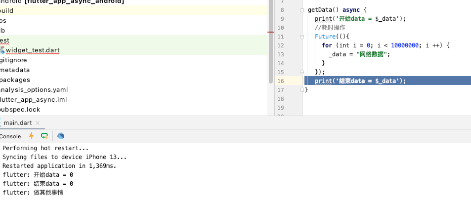Click the _data = "网络数据" assignment line
This screenshot has width=471, height=203.
pos(359,54)
